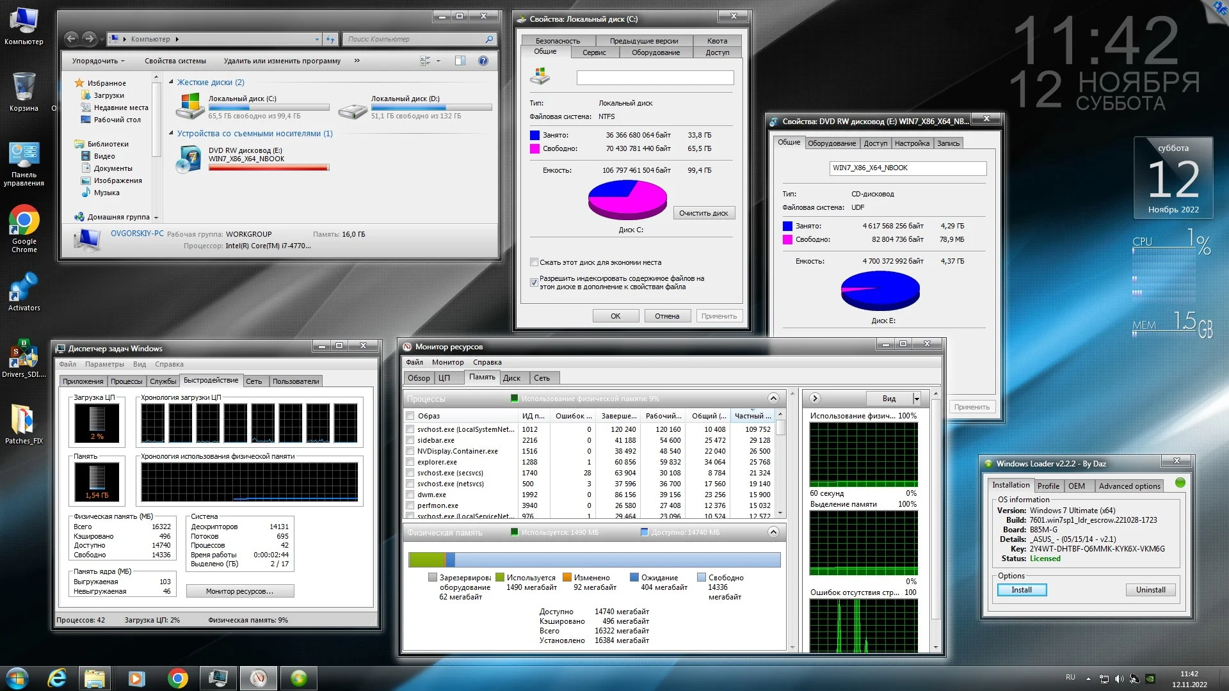Enable 'Сжать этот диск' checkbox
This screenshot has width=1229, height=691.
click(x=534, y=262)
